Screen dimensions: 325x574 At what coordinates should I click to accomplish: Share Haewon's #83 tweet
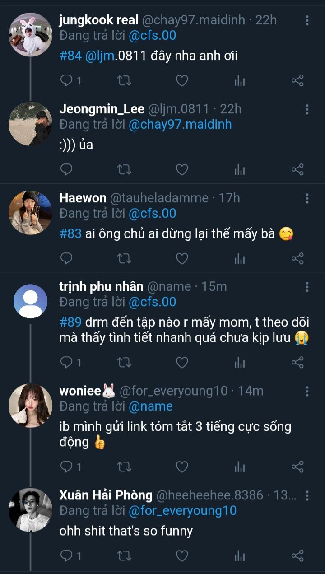297,258
